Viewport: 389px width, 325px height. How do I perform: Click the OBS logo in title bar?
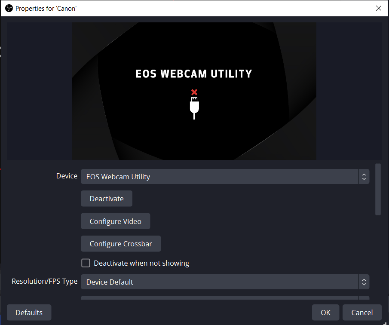[9, 8]
